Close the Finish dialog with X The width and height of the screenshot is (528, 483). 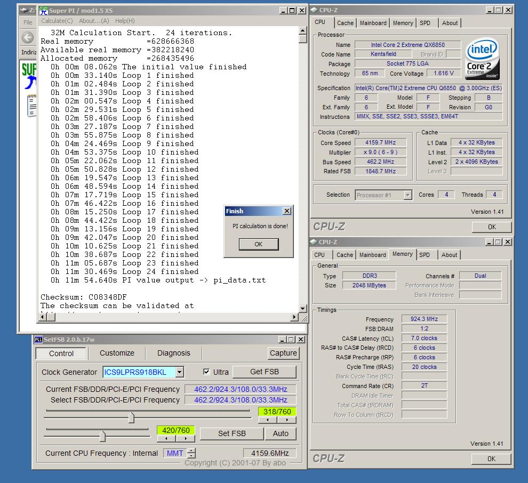[x=287, y=211]
